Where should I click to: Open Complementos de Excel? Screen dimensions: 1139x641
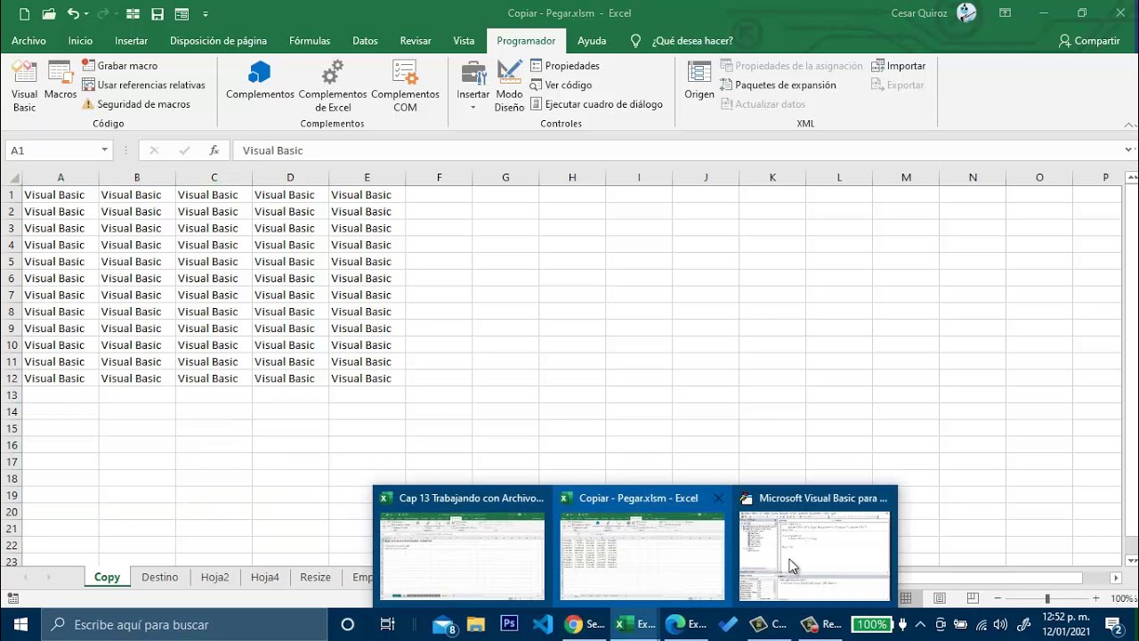point(333,86)
